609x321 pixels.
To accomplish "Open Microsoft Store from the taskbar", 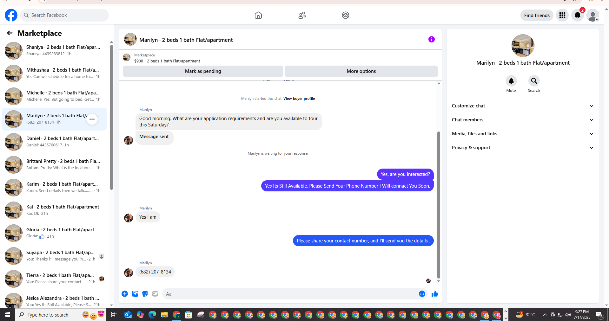I will coord(189,315).
